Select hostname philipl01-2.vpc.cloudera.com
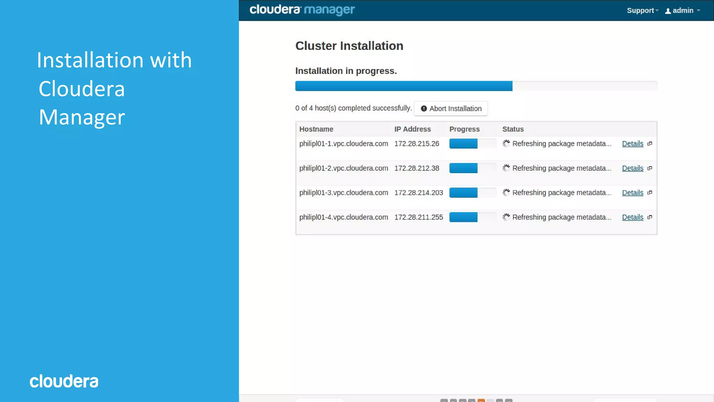Screen dimensions: 714x402 coord(343,168)
